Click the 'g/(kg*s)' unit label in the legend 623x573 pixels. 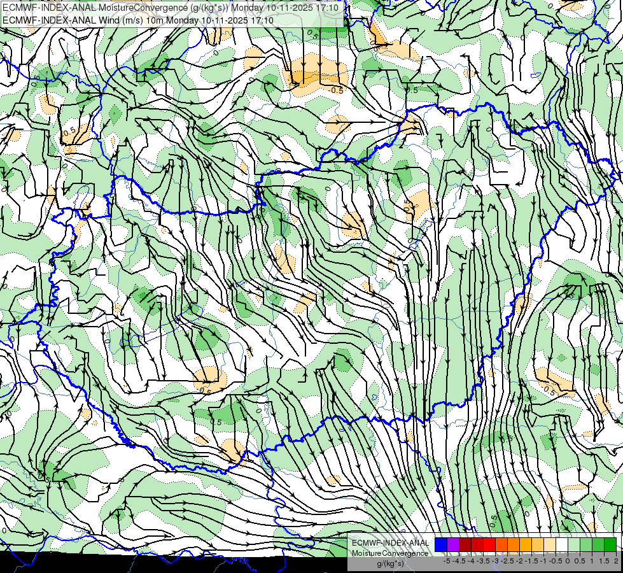click(390, 563)
